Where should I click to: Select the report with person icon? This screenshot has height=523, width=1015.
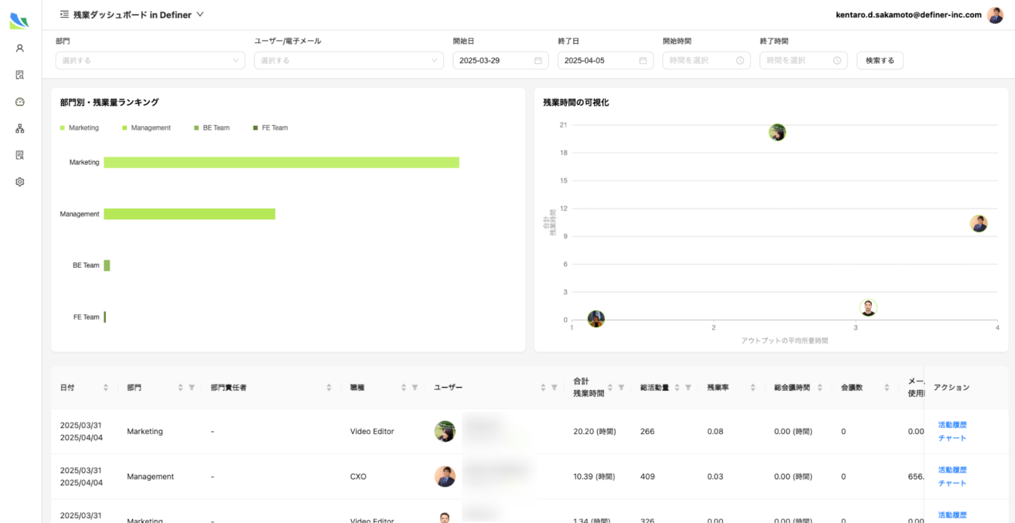point(19,155)
